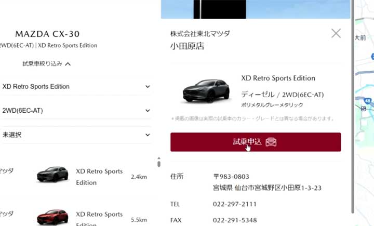The image size is (374, 226).
Task: Click the ディーゼル / 2WD(6EC-AT) spec text
Action: 283,95
